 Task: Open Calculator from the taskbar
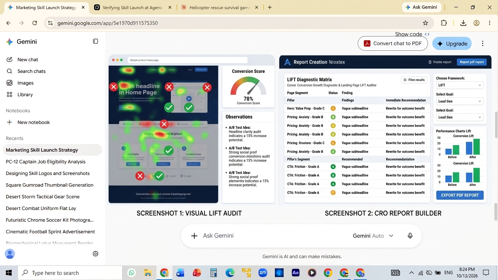coord(213,273)
